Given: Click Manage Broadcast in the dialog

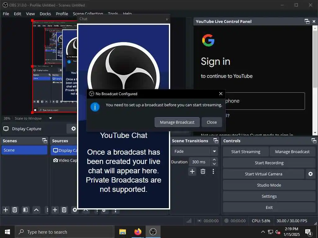Looking at the screenshot, I should [x=177, y=122].
